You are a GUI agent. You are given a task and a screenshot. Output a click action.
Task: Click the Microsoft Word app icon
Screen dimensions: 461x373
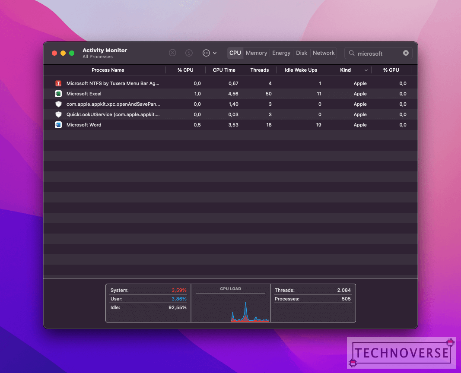coord(58,125)
